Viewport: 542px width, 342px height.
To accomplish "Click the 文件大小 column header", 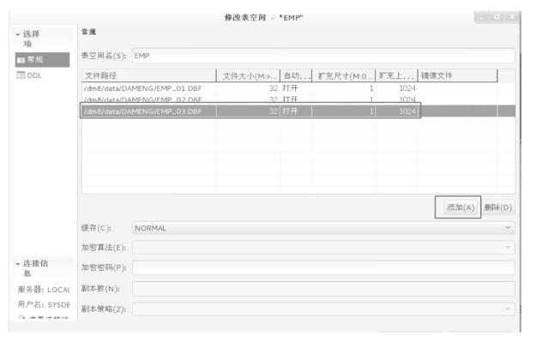I will coord(248,75).
